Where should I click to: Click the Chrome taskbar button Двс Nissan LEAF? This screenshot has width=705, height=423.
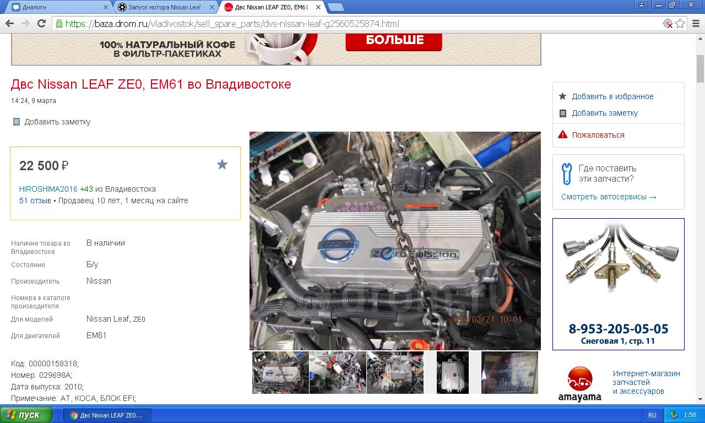coord(107,415)
